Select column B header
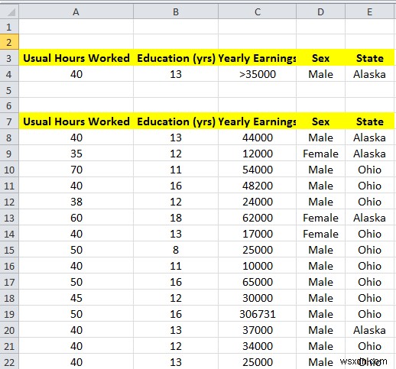Image resolution: width=396 pixels, height=369 pixels. [176, 11]
